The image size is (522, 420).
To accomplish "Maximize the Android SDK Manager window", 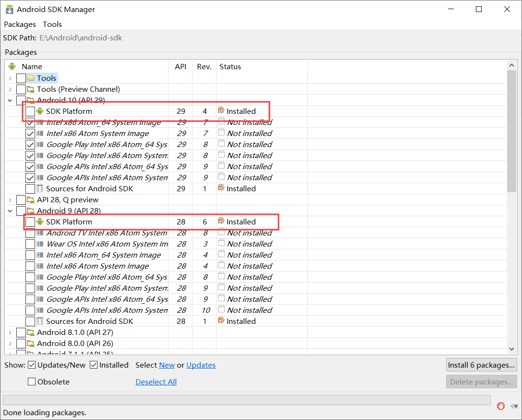I will (x=479, y=9).
